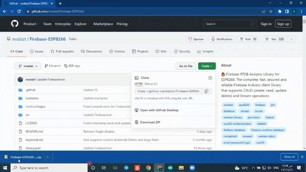Image resolution: width=306 pixels, height=172 pixels.
Task: Open Windows Start menu
Action: [x=5, y=168]
